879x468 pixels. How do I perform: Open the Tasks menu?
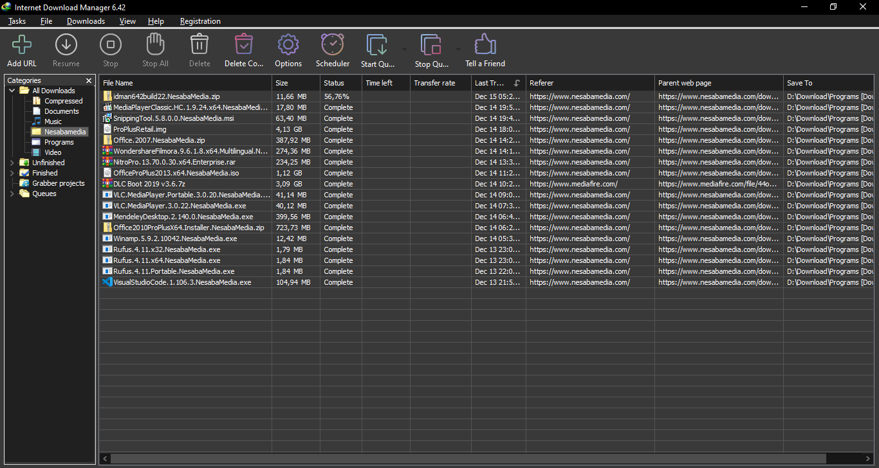coord(17,21)
